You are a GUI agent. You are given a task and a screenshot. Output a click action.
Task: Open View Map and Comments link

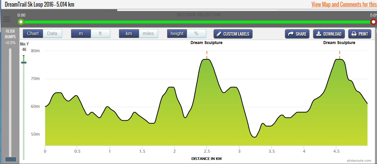(x=344, y=4)
